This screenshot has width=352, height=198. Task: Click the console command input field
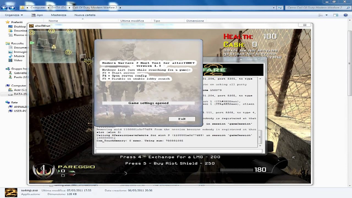pos(178,151)
